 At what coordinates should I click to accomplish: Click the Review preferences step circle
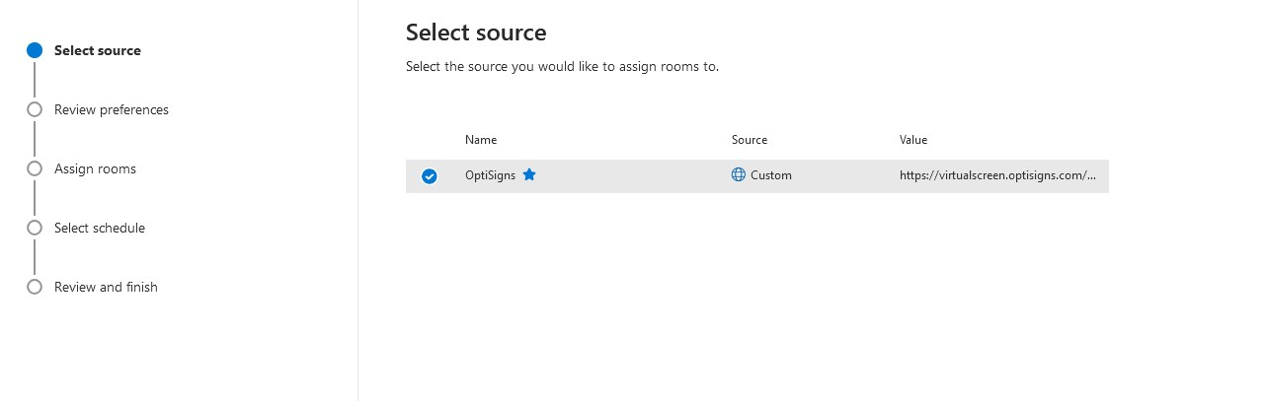click(x=35, y=109)
